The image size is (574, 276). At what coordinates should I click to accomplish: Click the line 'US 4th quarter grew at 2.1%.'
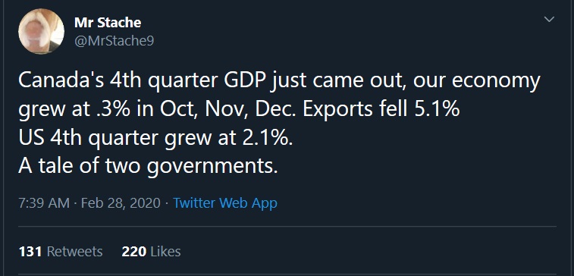click(155, 137)
